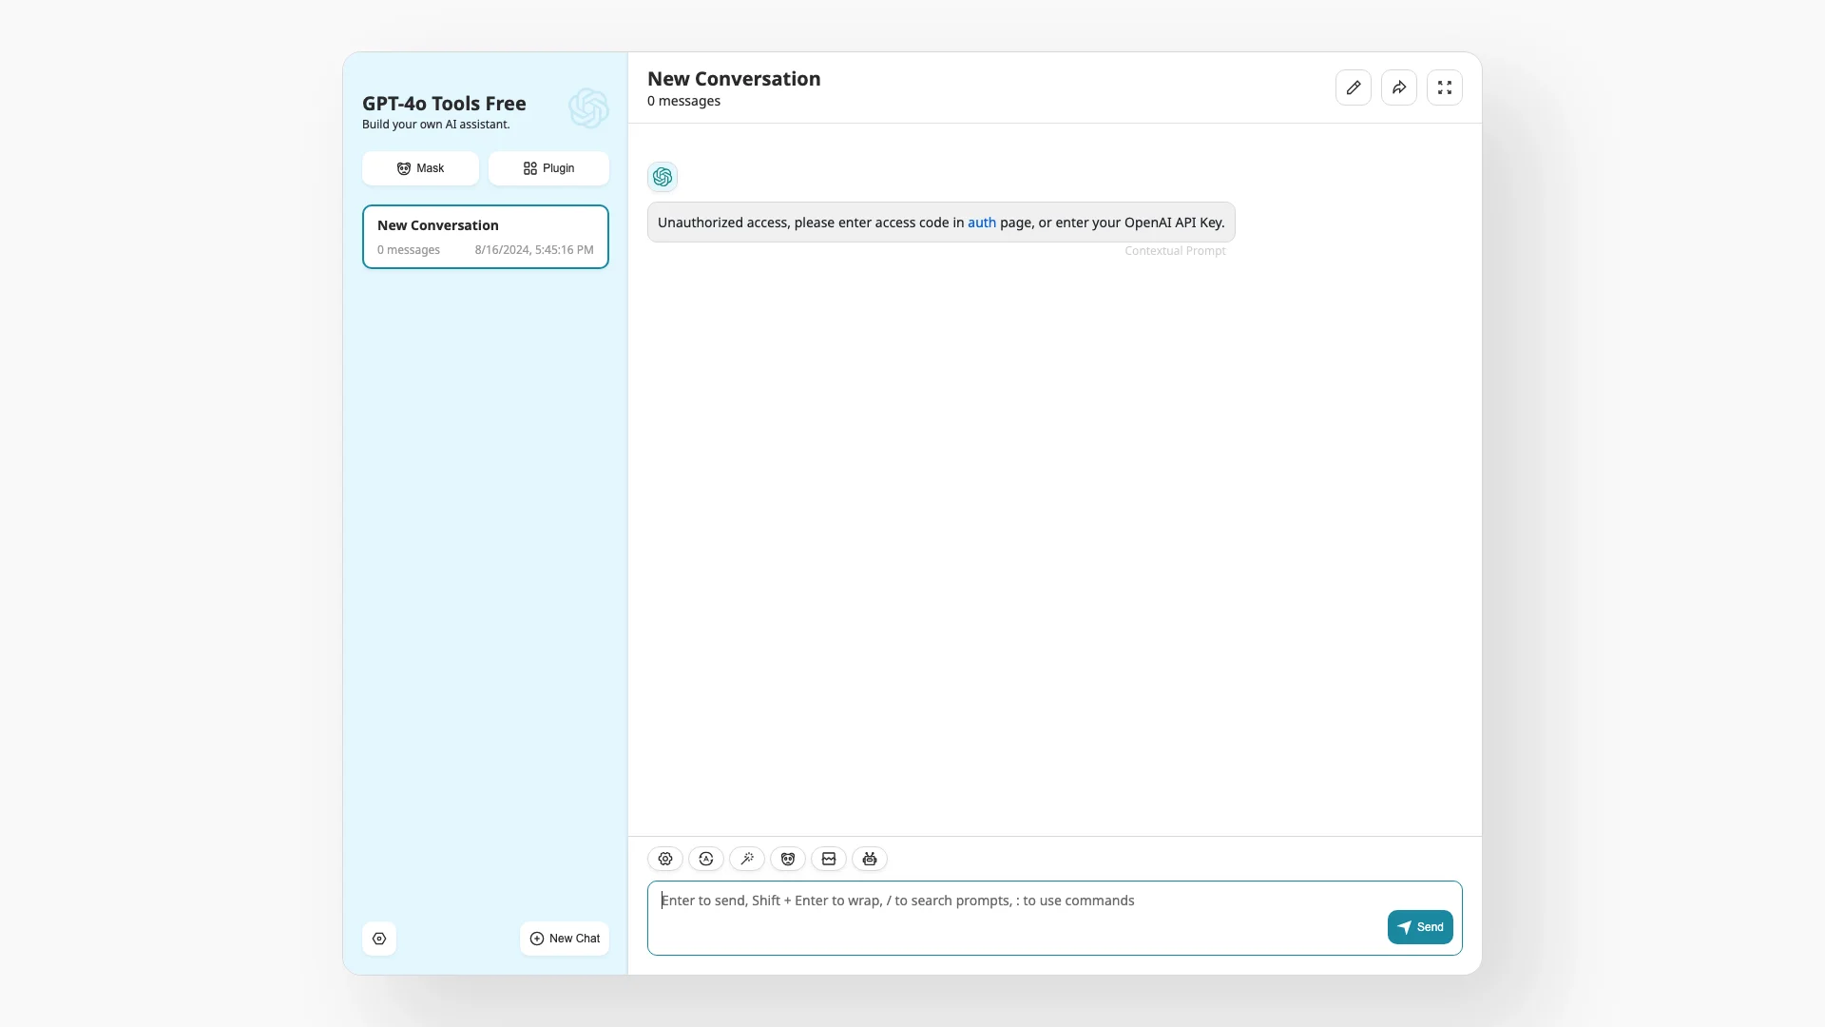1825x1027 pixels.
Task: Click the key/API icon in toolbar
Action: [747, 858]
